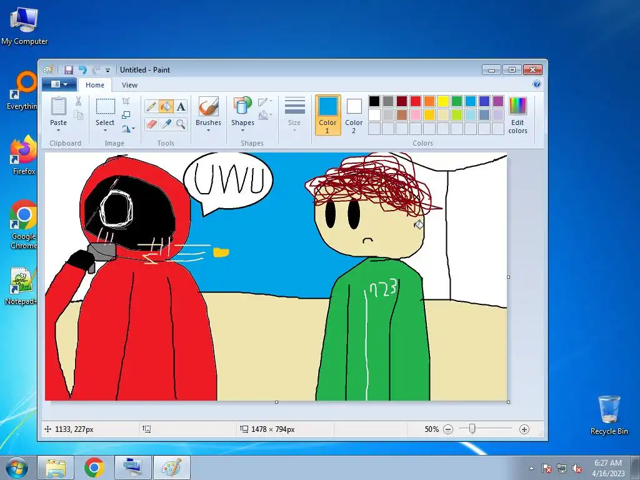Viewport: 640px width, 480px height.
Task: Open File Explorer from the taskbar
Action: point(56,467)
